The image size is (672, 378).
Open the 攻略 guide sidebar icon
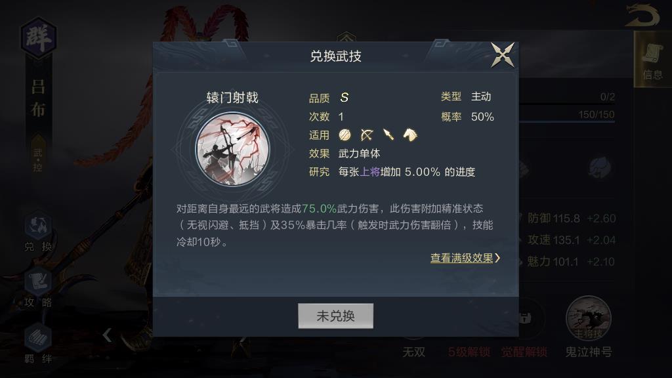(38, 287)
